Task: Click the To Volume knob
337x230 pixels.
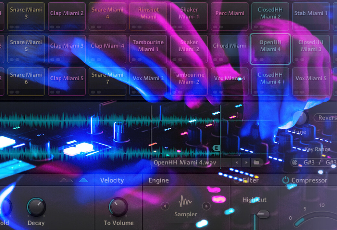Action: point(118,207)
